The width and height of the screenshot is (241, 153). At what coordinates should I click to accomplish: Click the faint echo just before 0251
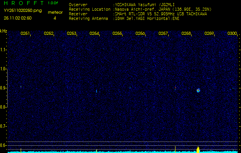point(21,87)
